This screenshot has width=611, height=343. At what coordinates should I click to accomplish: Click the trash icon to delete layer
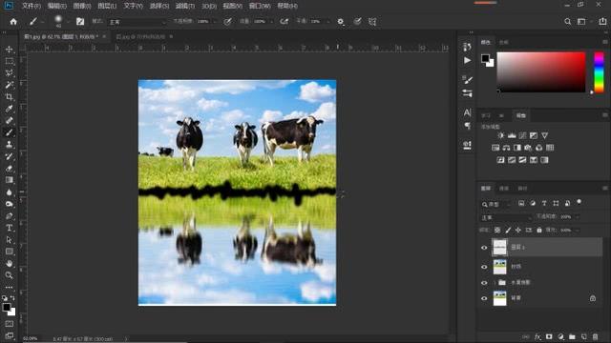[x=595, y=336]
